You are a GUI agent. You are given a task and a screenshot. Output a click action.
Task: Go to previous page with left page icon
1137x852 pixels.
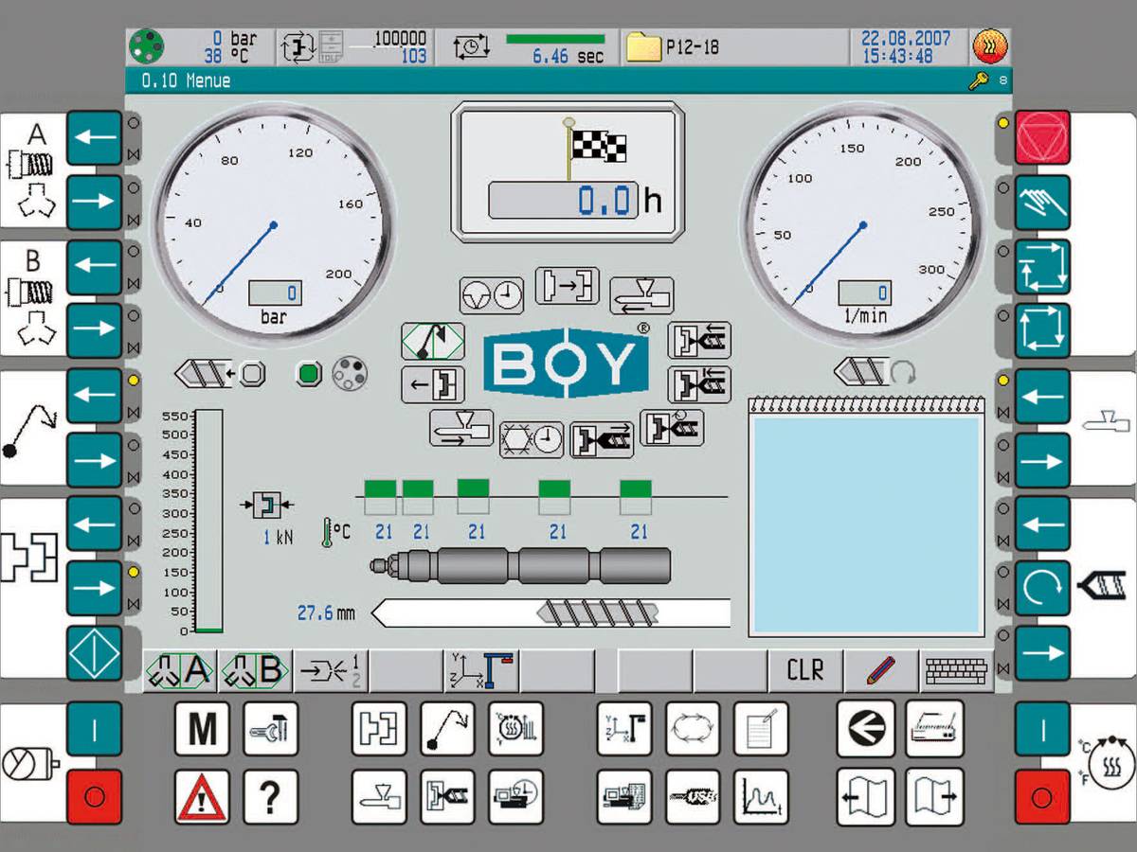pos(866,797)
